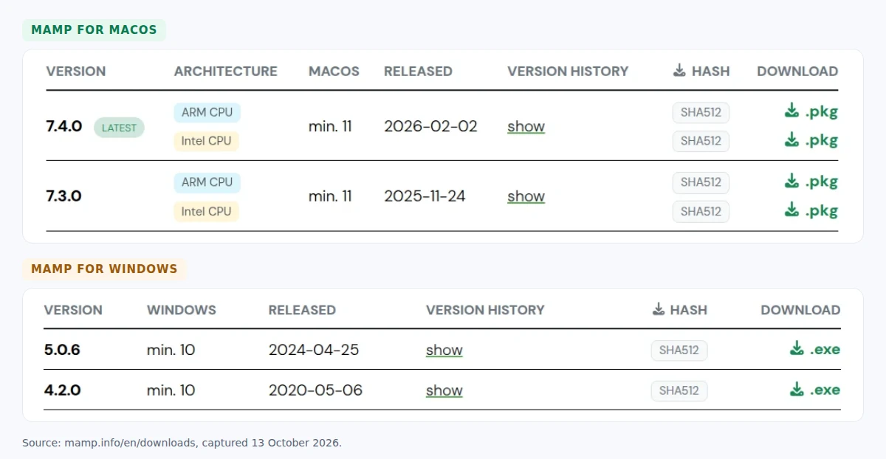This screenshot has height=459, width=886.
Task: Show version history for MAMP 7.3.0
Action: (526, 197)
